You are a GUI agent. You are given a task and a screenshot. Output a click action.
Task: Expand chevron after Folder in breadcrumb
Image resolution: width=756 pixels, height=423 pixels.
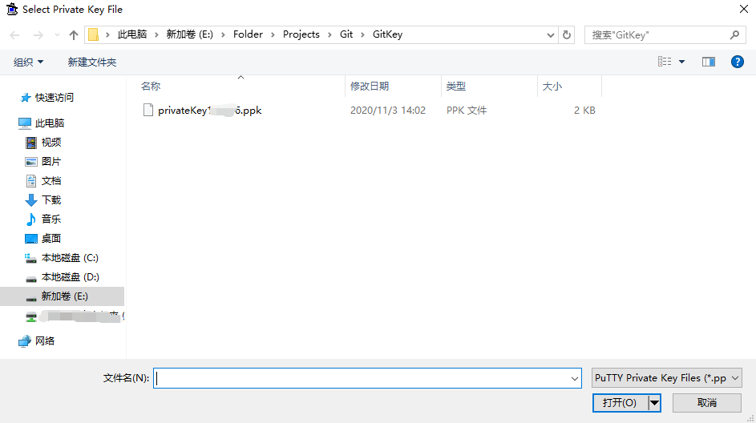tap(273, 34)
